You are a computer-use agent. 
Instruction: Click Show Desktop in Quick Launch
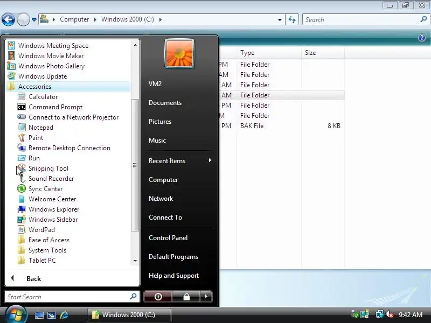click(39, 315)
